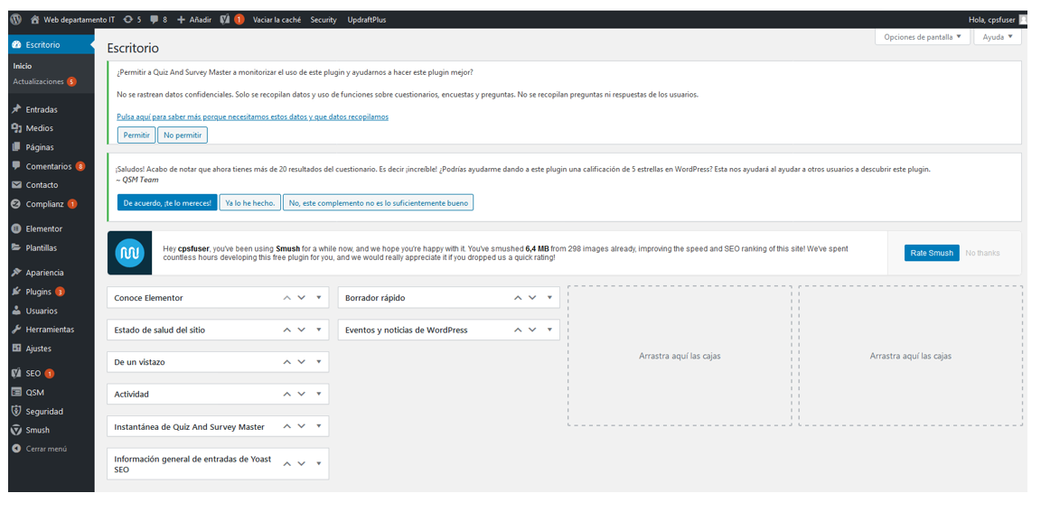The height and width of the screenshot is (512, 1041).
Task: Click the Smush logo in rating notice
Action: (129, 253)
